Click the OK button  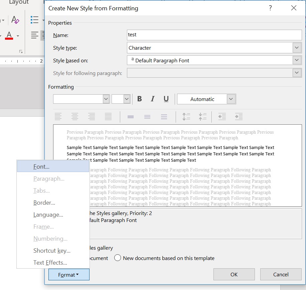[x=234, y=274]
